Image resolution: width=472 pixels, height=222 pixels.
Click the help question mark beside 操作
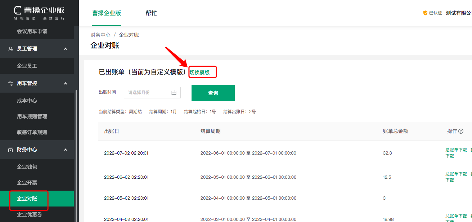(461, 131)
